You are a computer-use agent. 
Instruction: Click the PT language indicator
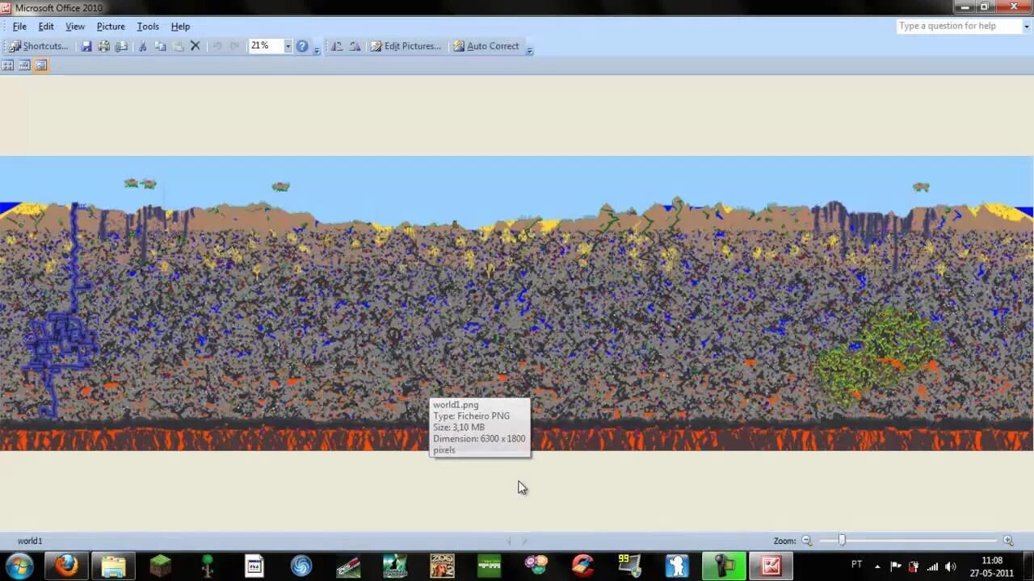[857, 565]
